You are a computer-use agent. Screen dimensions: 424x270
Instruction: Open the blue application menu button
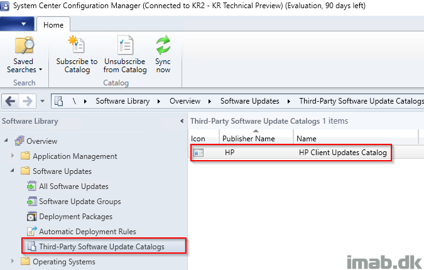pos(17,24)
